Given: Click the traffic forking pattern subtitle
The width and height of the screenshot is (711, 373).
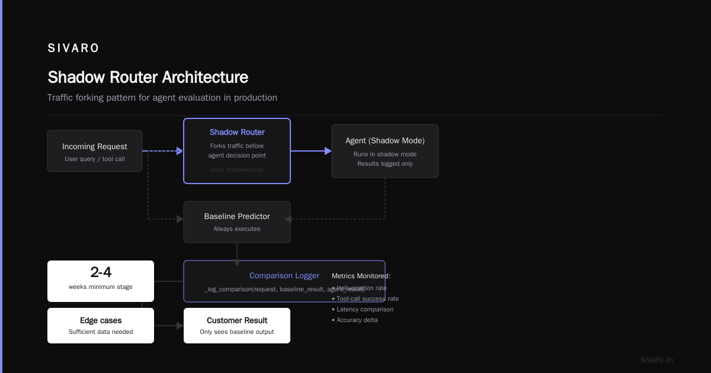Looking at the screenshot, I should 162,98.
